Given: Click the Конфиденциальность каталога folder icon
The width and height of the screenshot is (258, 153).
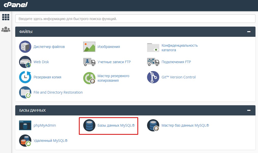Looking at the screenshot, I should point(153,47).
